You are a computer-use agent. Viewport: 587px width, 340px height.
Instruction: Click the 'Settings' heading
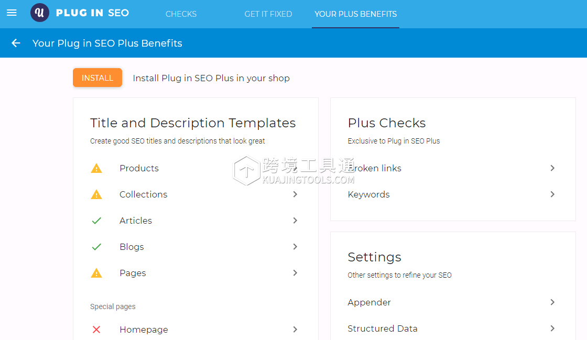point(374,257)
